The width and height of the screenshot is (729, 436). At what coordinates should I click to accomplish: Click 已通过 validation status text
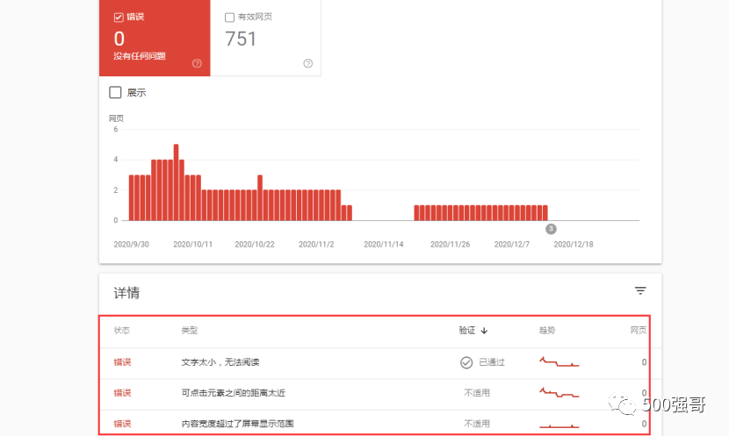tap(492, 362)
